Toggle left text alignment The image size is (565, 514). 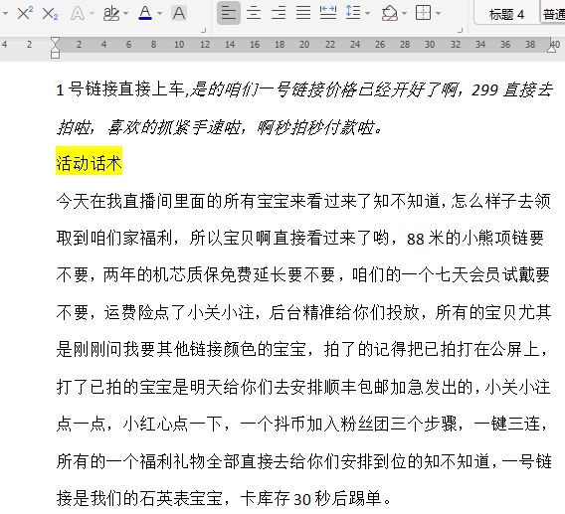(229, 13)
